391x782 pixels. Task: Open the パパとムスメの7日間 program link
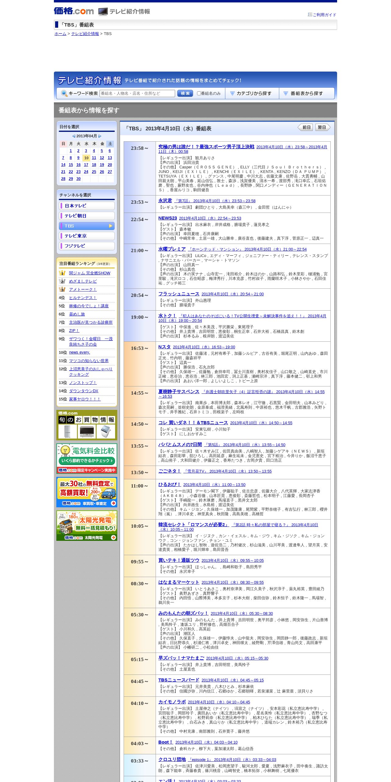click(180, 445)
